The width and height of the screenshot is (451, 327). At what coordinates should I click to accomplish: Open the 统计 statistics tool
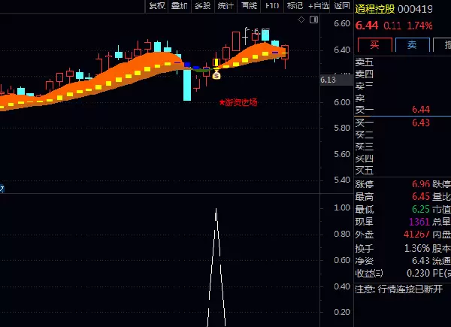pos(225,6)
